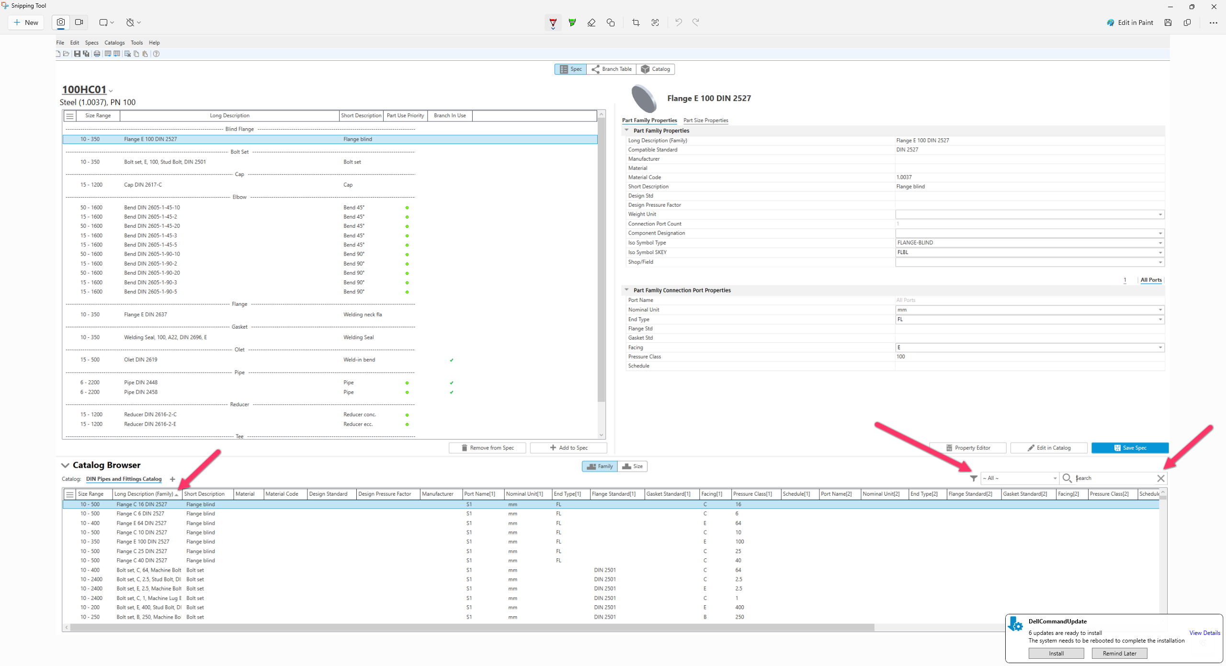
Task: Choose the eraser tool in Snipping Tool
Action: (x=591, y=22)
